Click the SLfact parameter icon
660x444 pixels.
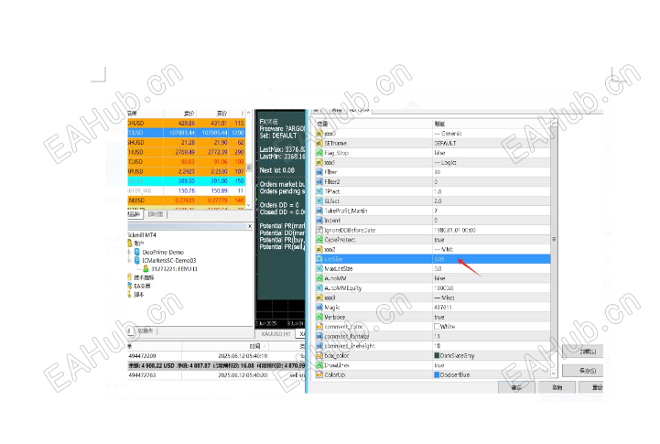pyautogui.click(x=319, y=201)
